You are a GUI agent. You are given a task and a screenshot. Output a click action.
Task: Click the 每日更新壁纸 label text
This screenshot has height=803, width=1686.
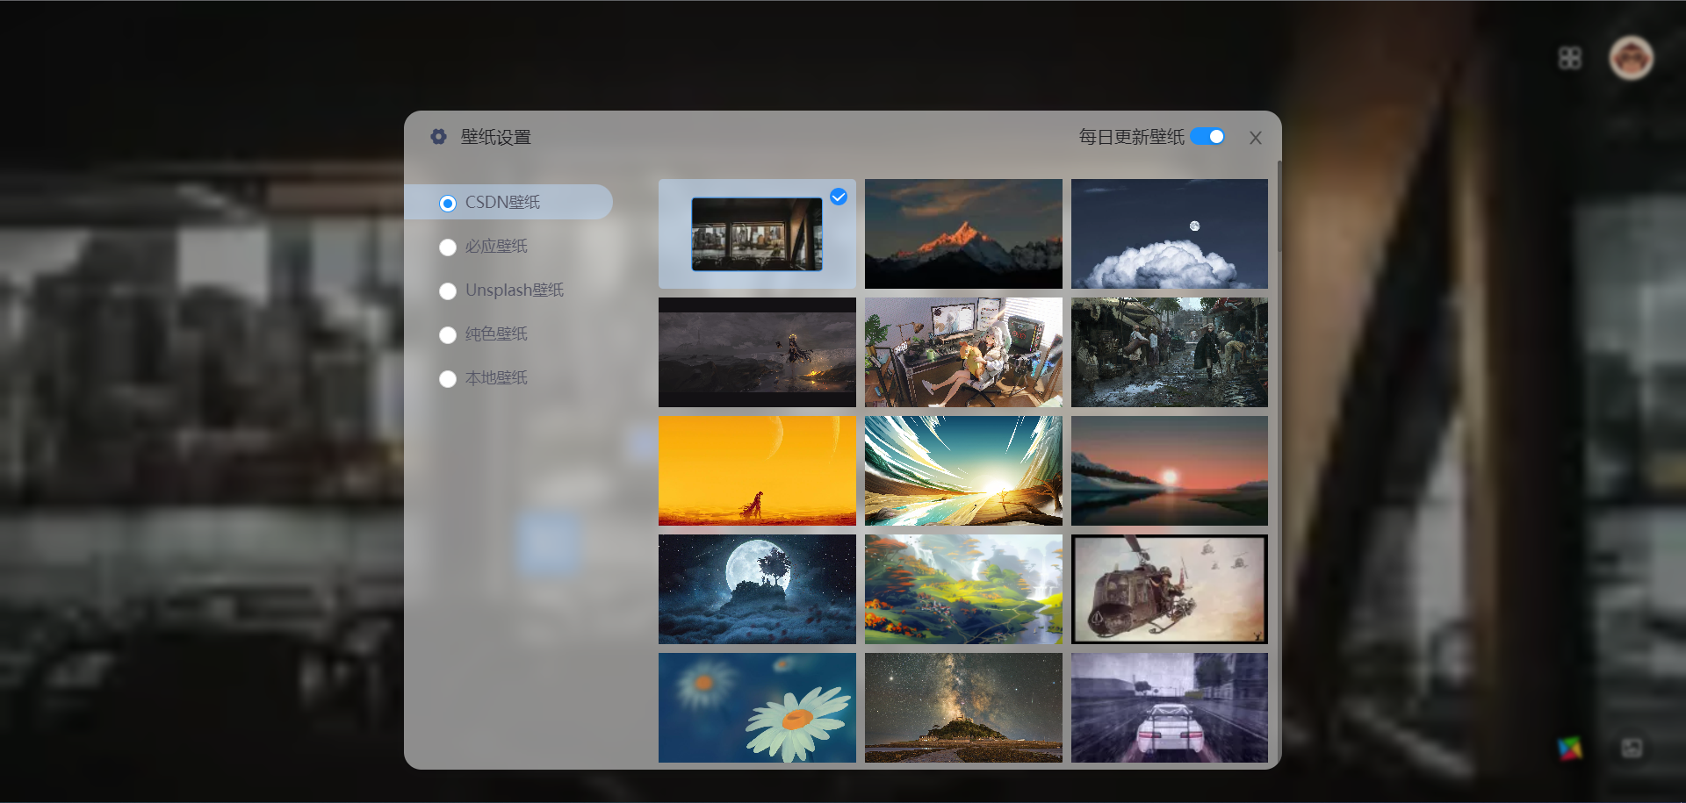(x=1132, y=137)
